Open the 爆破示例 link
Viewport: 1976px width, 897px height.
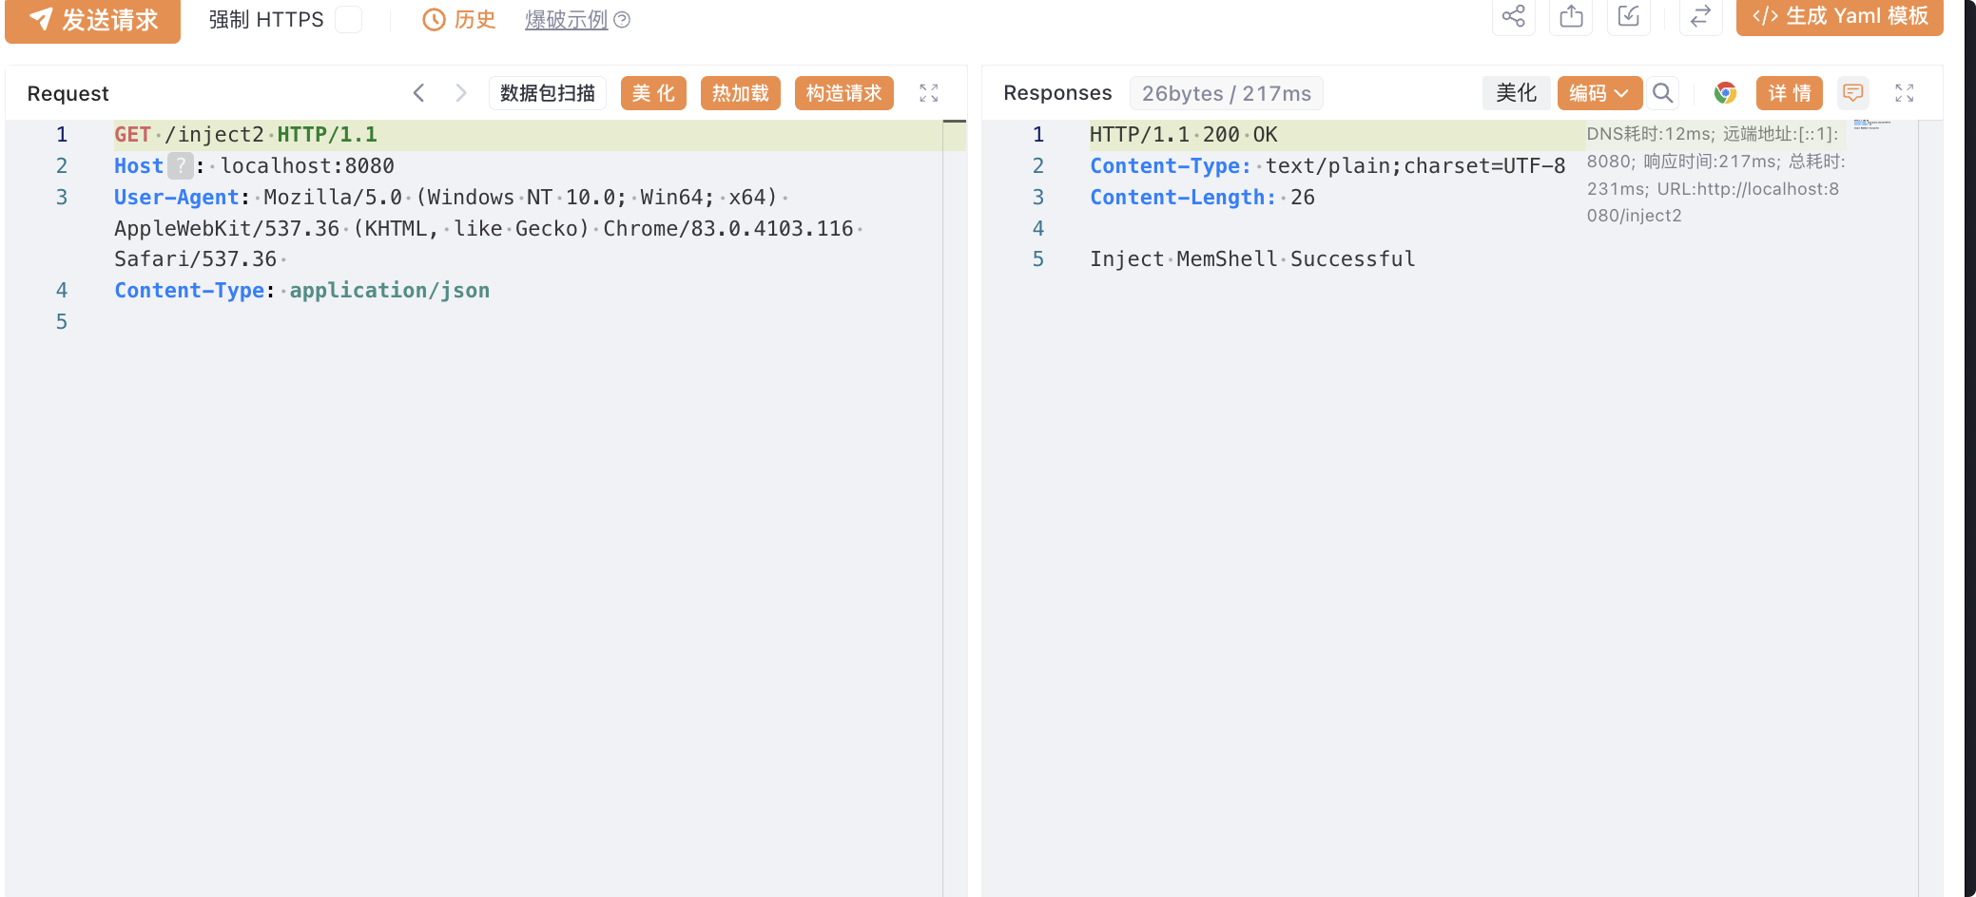[567, 19]
